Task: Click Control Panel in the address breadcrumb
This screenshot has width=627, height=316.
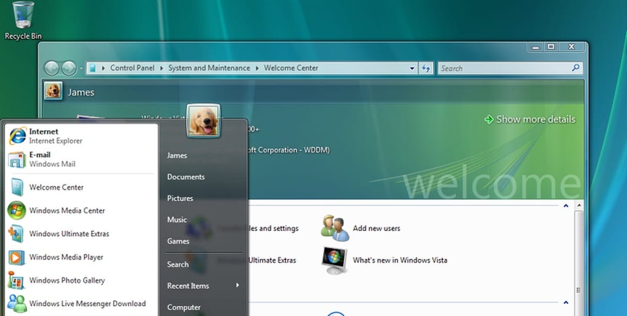Action: point(132,68)
